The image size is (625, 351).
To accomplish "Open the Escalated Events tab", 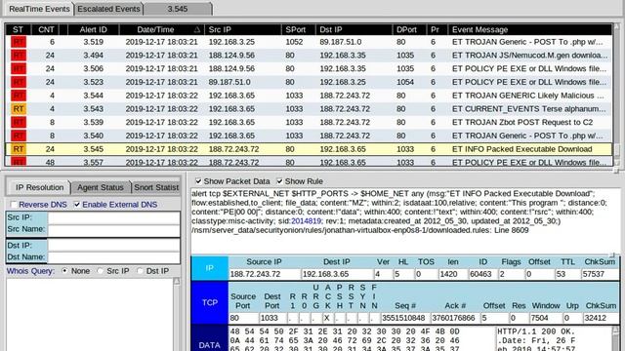I will click(108, 9).
